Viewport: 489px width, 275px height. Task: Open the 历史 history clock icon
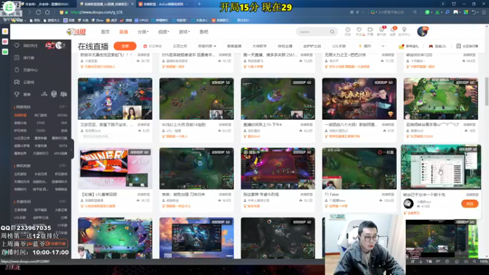348,29
